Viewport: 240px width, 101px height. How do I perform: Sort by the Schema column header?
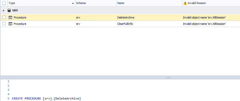(96, 3)
